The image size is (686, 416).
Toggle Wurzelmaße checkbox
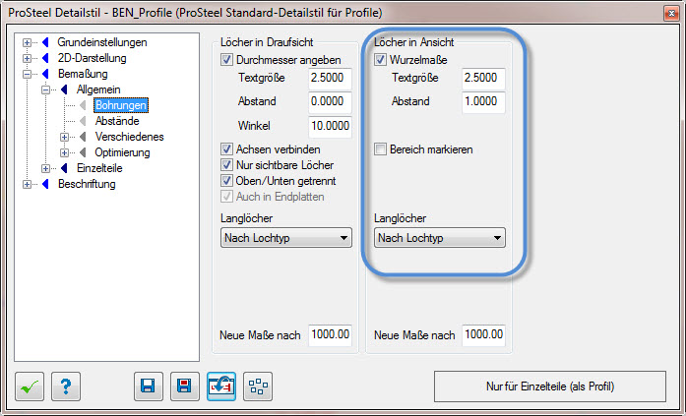click(x=380, y=60)
